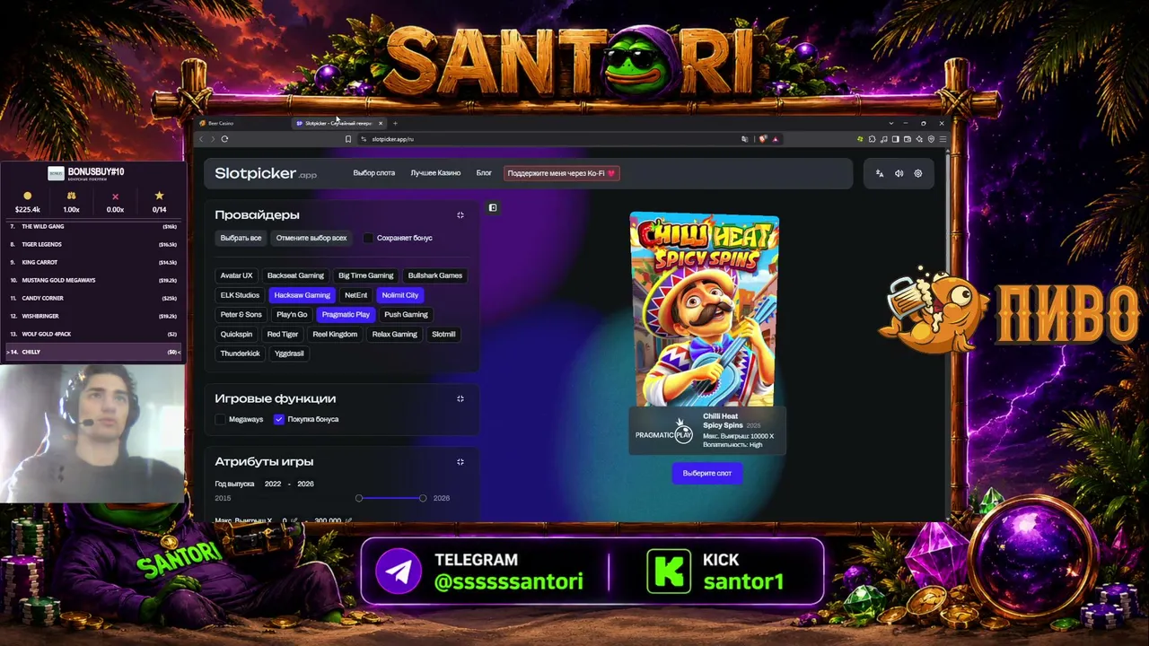Image resolution: width=1149 pixels, height=646 pixels.
Task: Select the Red Tiger provider
Action: pos(283,334)
